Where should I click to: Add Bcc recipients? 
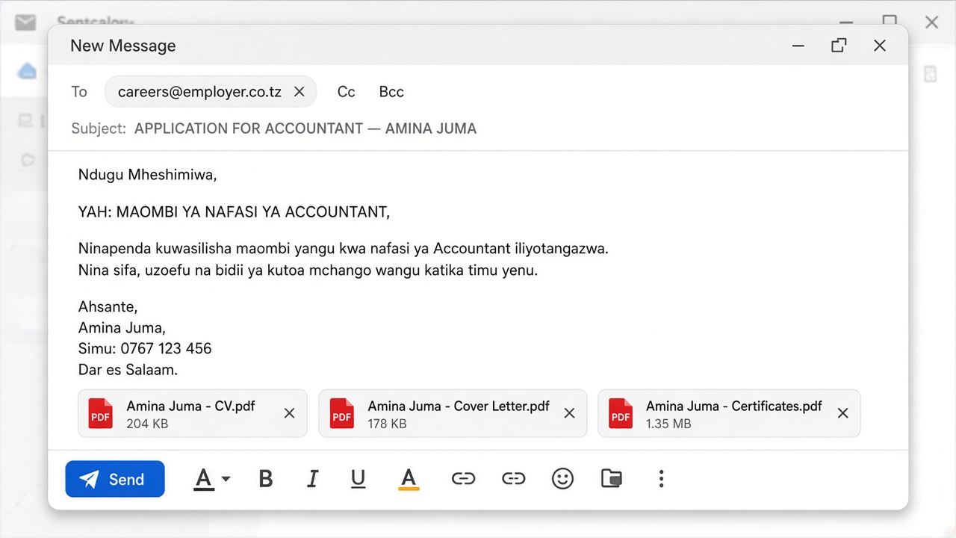391,92
